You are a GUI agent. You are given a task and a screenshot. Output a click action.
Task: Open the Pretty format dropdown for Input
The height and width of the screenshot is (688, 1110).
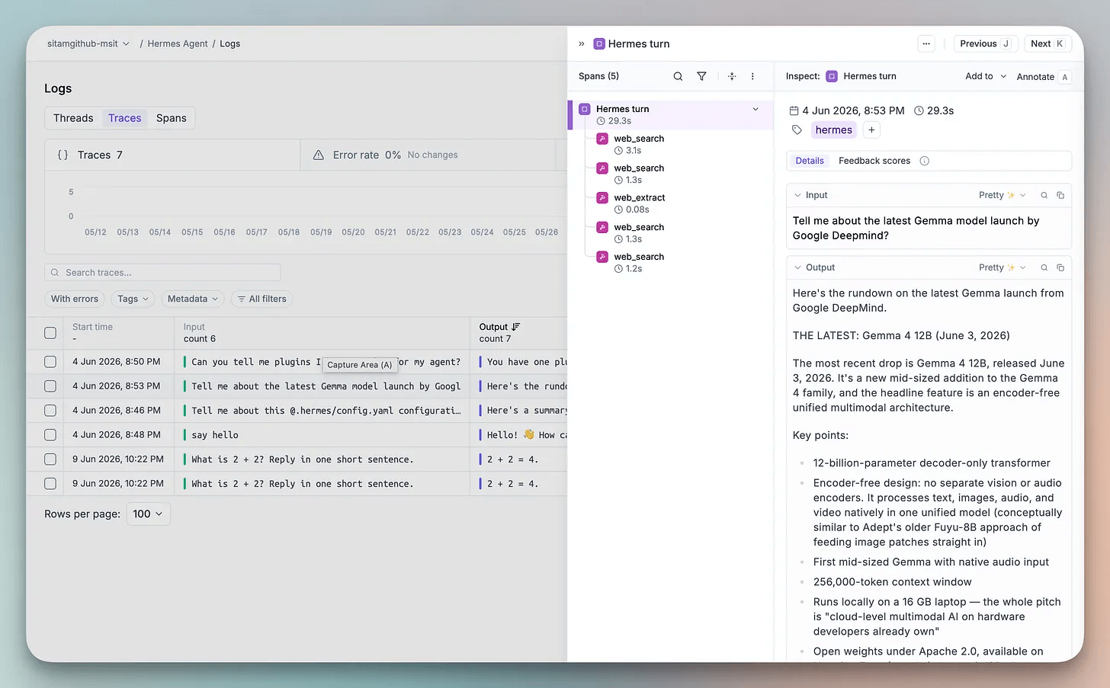pos(1003,195)
